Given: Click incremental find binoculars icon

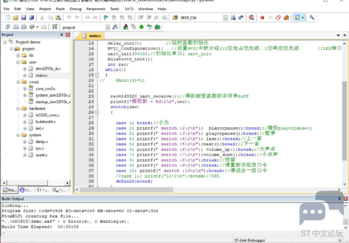Looking at the screenshot, I should pyautogui.click(x=241, y=18).
